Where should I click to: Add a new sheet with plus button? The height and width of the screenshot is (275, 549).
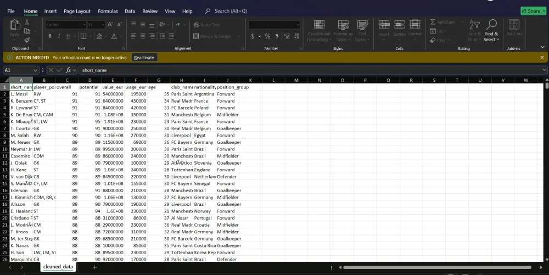pos(94,267)
